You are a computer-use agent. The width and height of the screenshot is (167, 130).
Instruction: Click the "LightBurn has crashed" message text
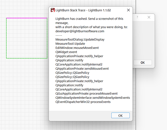[71, 19]
